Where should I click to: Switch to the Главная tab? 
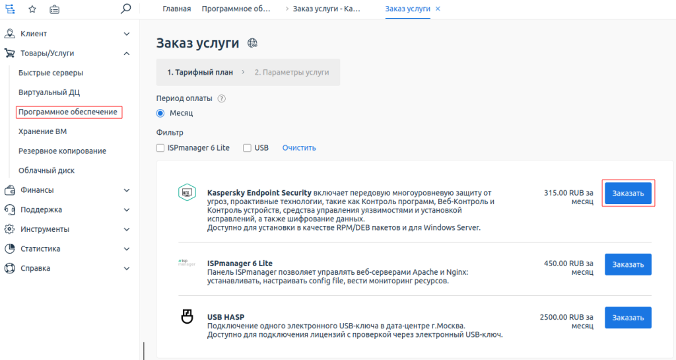click(177, 9)
